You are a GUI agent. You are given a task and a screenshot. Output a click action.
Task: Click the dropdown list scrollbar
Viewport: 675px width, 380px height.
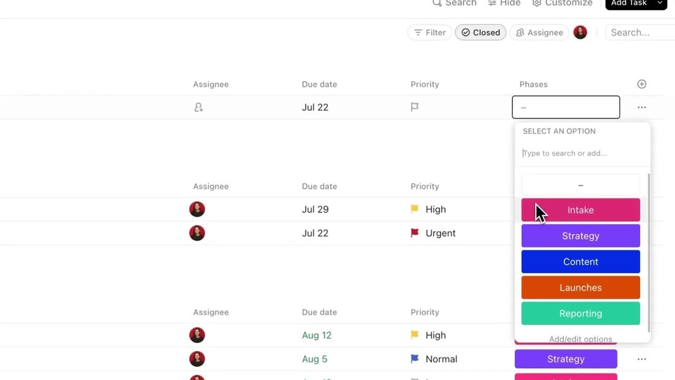click(x=648, y=253)
